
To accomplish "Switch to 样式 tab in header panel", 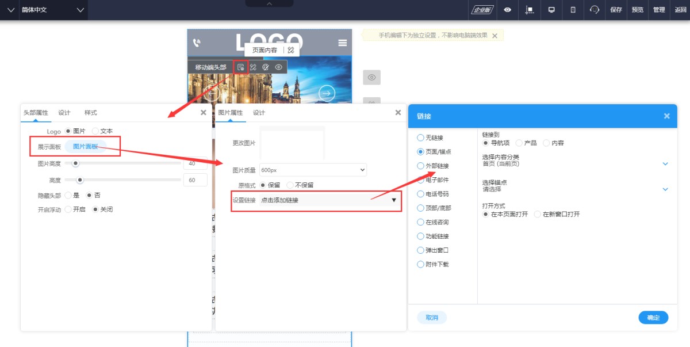I will (x=91, y=112).
